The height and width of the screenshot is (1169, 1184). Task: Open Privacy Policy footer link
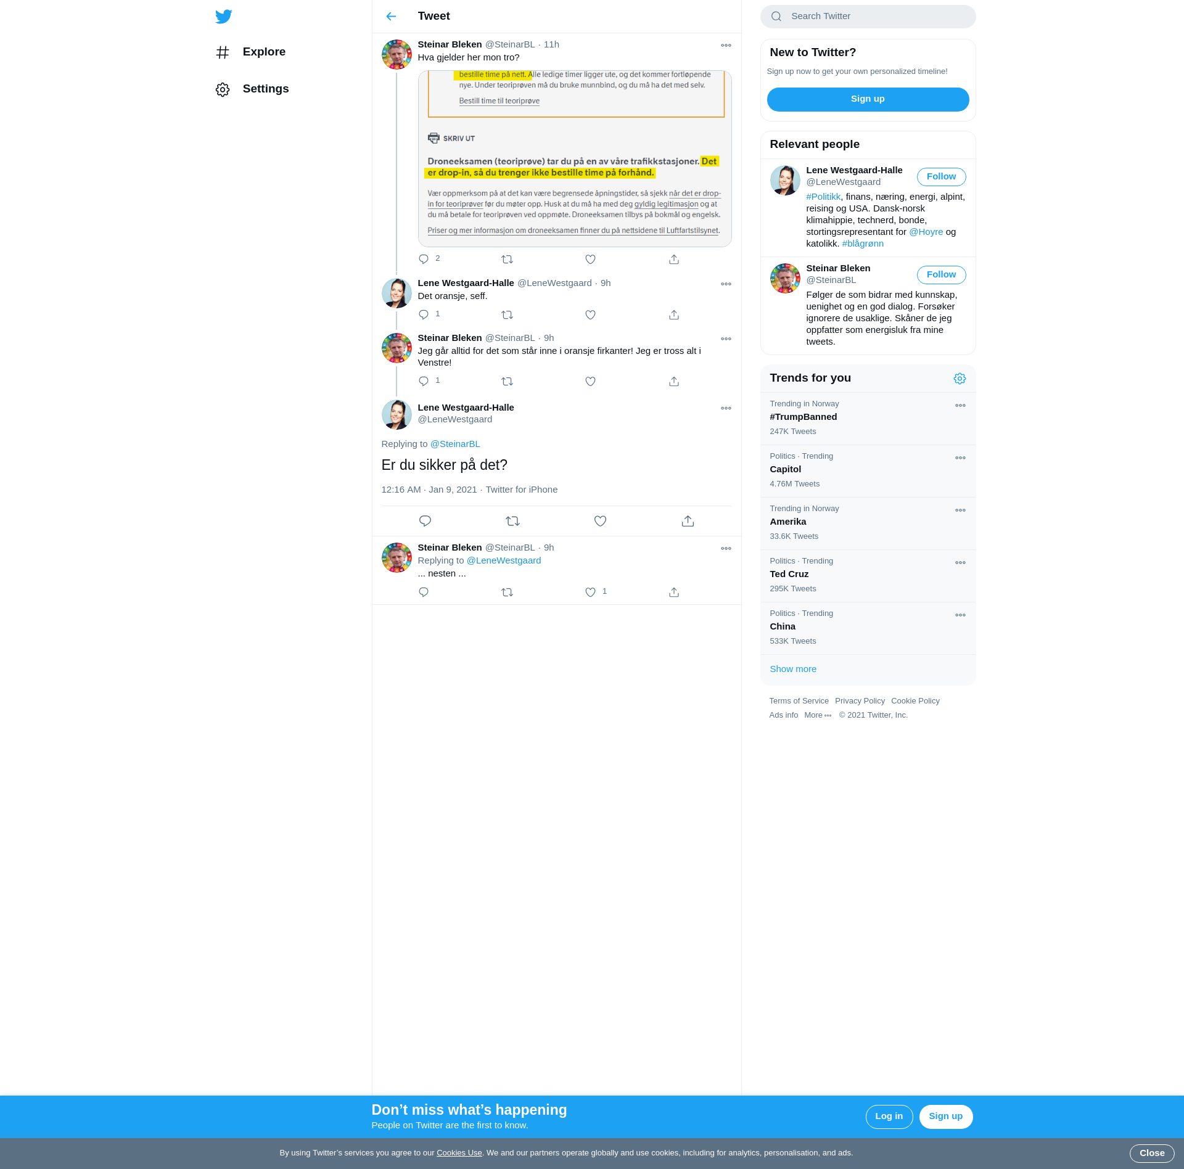pos(860,701)
